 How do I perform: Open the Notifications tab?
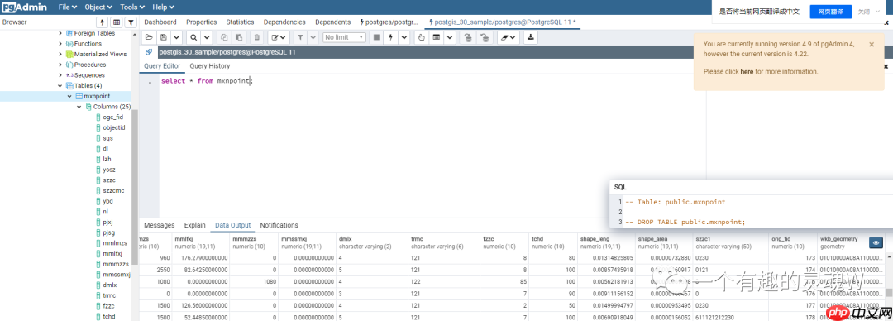(x=279, y=225)
